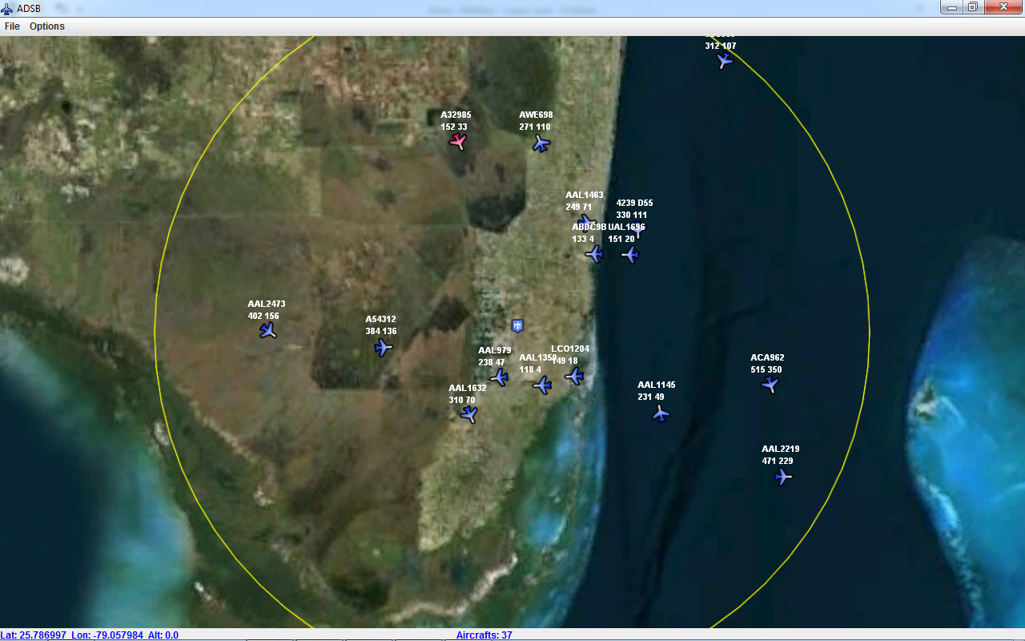Click the blue airport marker icon
1025x641 pixels.
518,325
